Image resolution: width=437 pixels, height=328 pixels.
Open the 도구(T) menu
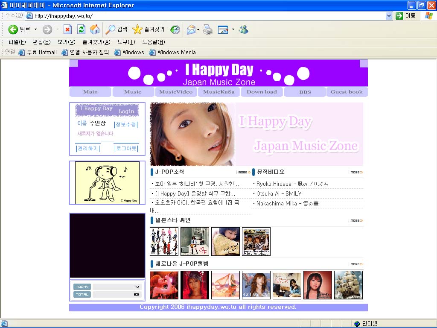coord(126,42)
